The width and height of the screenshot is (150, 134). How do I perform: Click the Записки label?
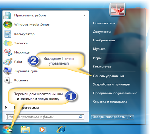pyautogui.click(x=21, y=43)
